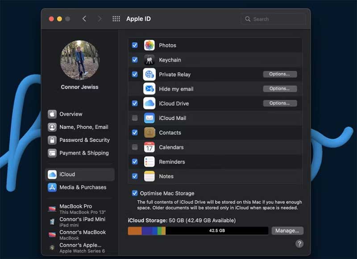This screenshot has width=357, height=259.
Task: Select Connor's iPad Mini device name
Action: click(x=83, y=219)
